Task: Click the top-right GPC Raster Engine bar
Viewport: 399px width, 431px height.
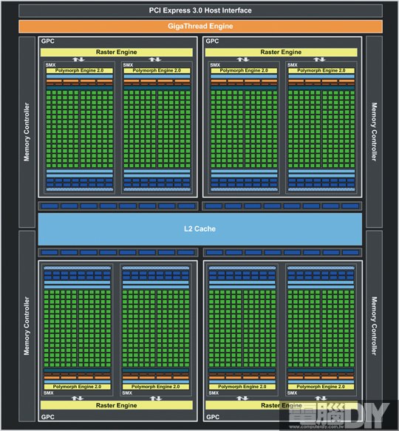Action: (x=281, y=52)
